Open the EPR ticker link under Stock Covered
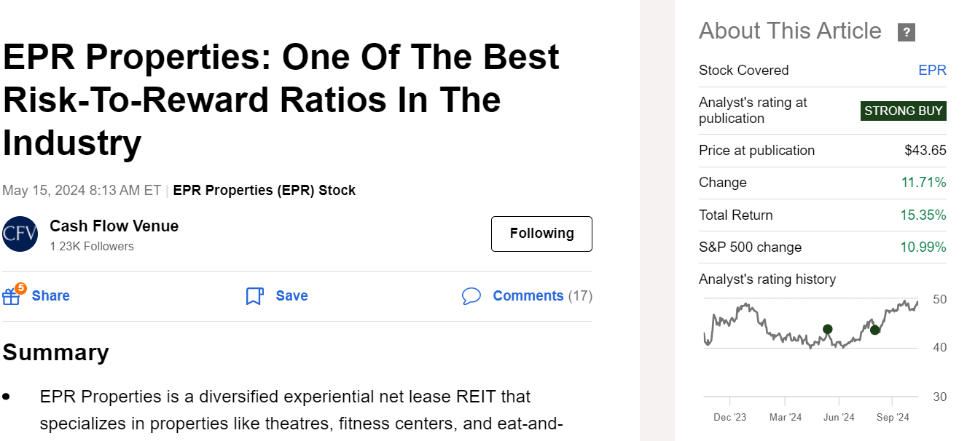 coord(933,70)
